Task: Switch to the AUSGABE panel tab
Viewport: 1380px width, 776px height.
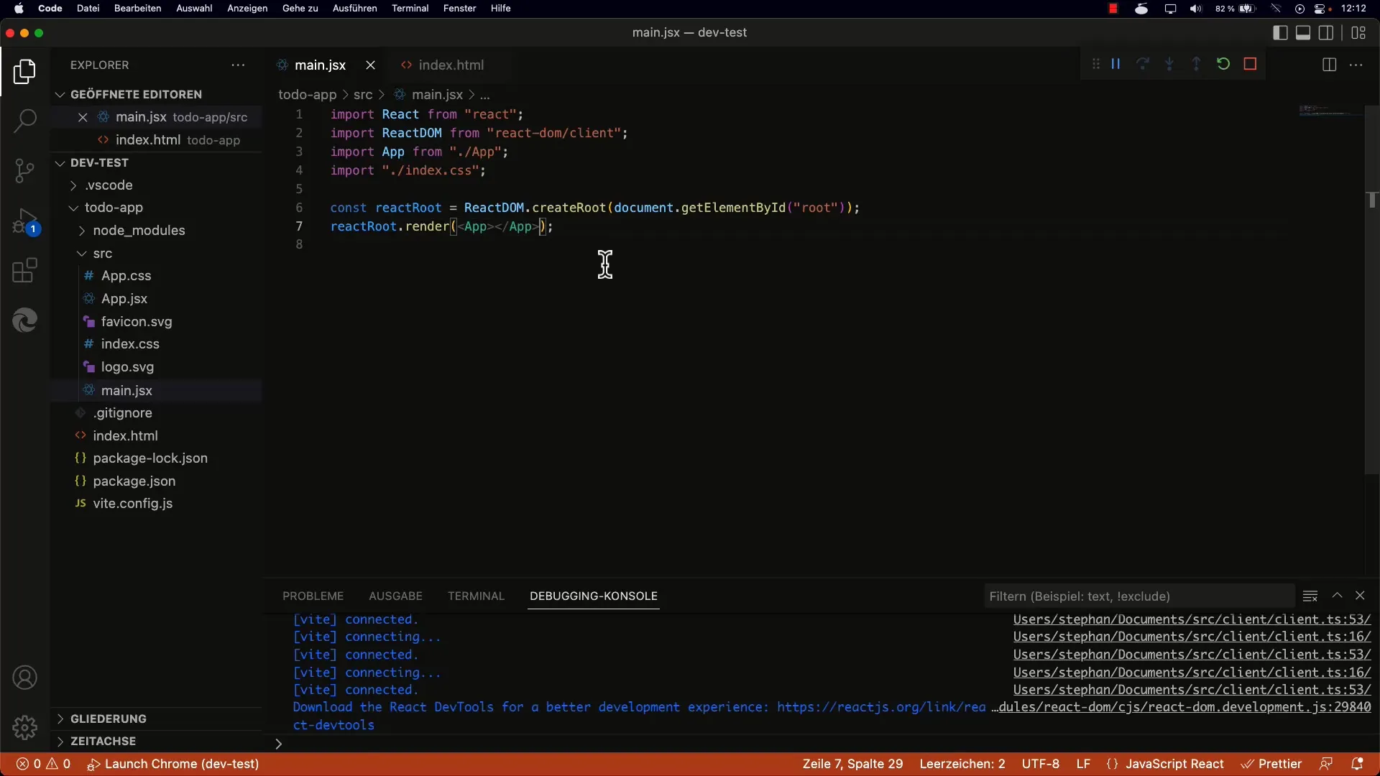Action: (x=395, y=596)
